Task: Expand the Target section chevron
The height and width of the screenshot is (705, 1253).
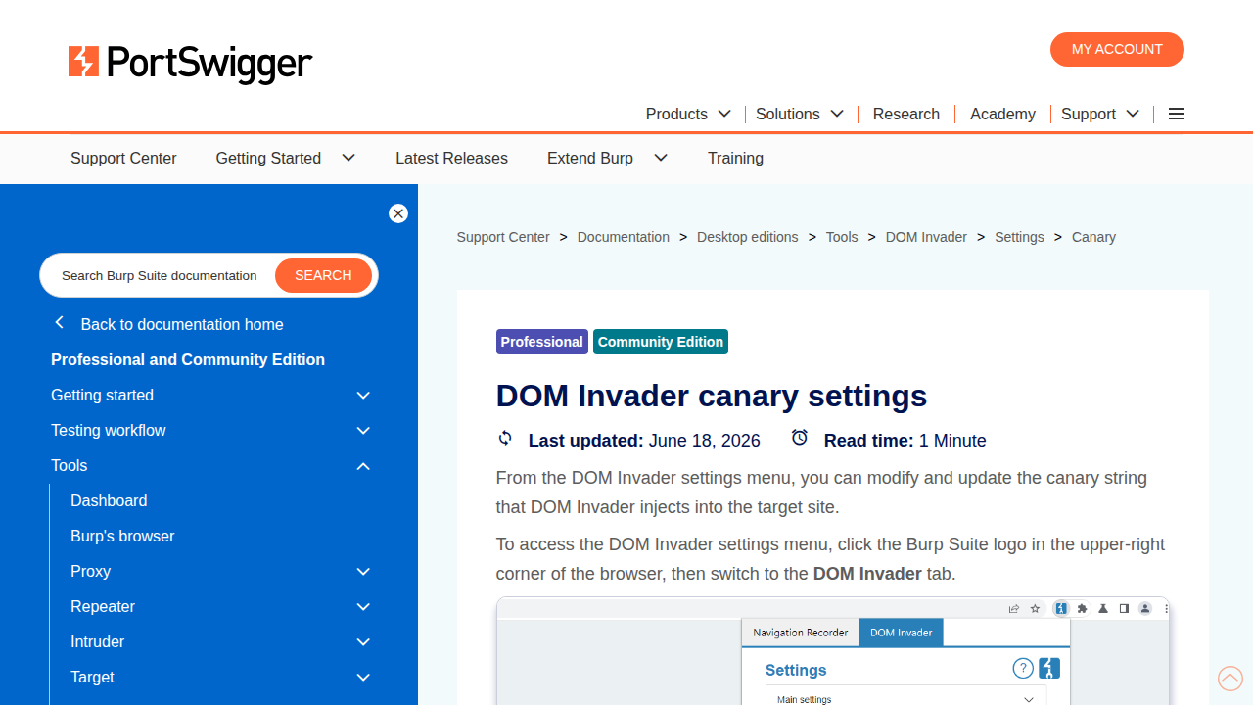Action: [363, 677]
